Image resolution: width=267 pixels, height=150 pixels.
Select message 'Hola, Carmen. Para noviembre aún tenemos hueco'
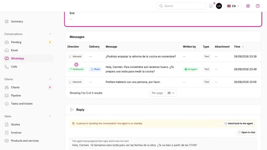point(140,69)
